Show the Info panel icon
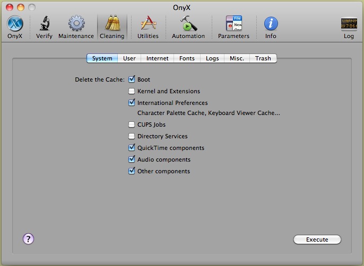364x266 pixels. pos(271,24)
